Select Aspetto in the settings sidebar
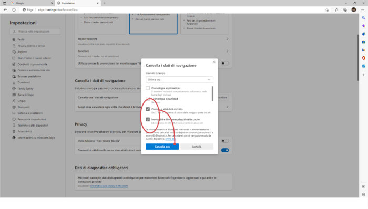This screenshot has height=209, width=368. coord(22,52)
